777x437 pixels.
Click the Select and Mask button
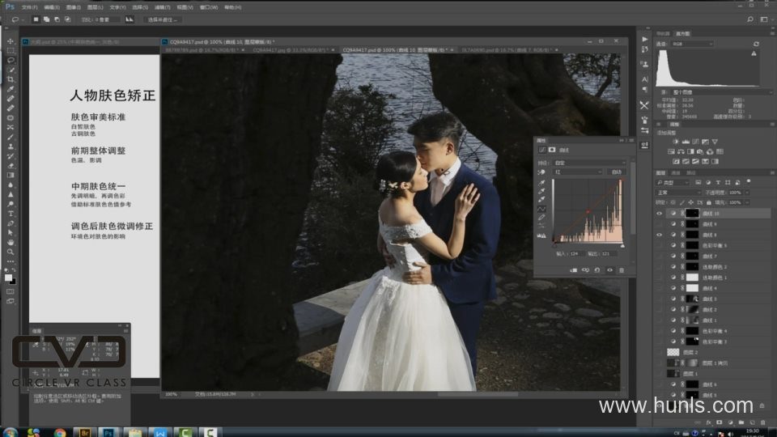(163, 19)
